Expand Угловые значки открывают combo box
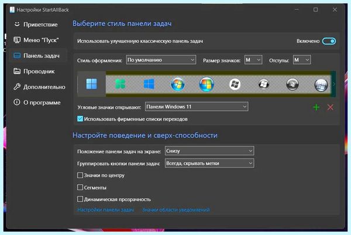 [197, 107]
